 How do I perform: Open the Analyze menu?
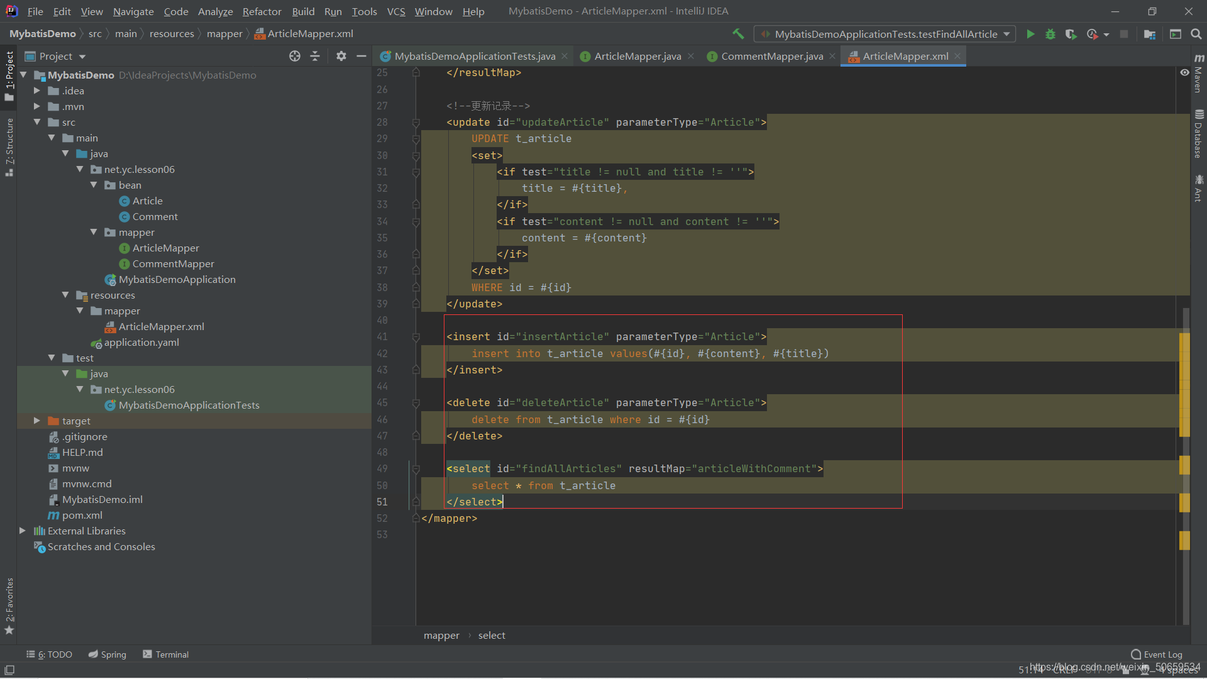click(216, 11)
